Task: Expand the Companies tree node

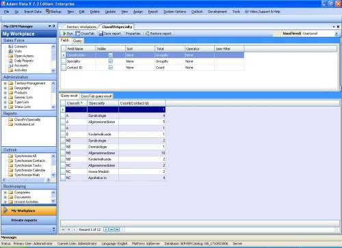Action: click(5, 193)
